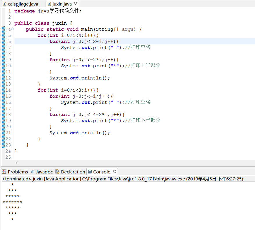Click the comment '//打印空格' on line 16
This screenshot has height=230, width=255.
138,102
